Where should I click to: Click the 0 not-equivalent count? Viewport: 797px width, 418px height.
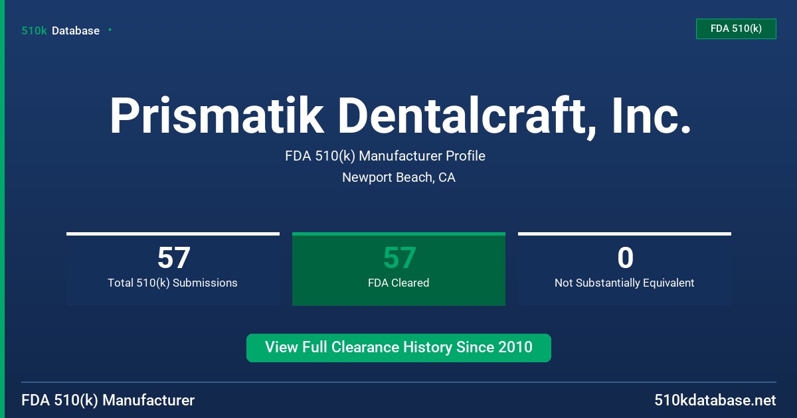click(625, 258)
